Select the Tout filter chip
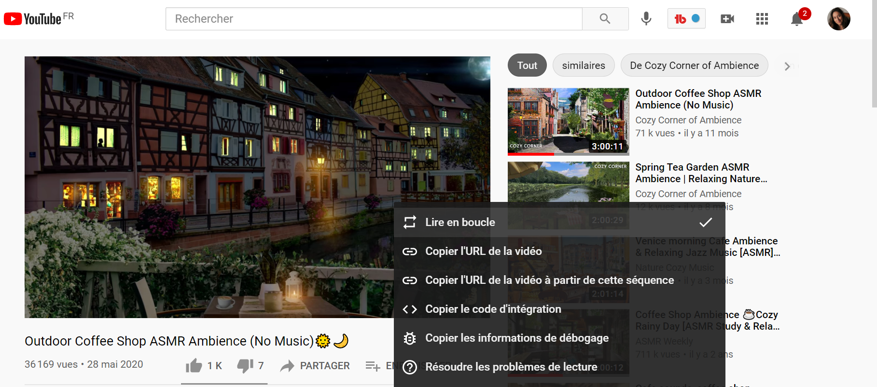877x387 pixels. (527, 65)
